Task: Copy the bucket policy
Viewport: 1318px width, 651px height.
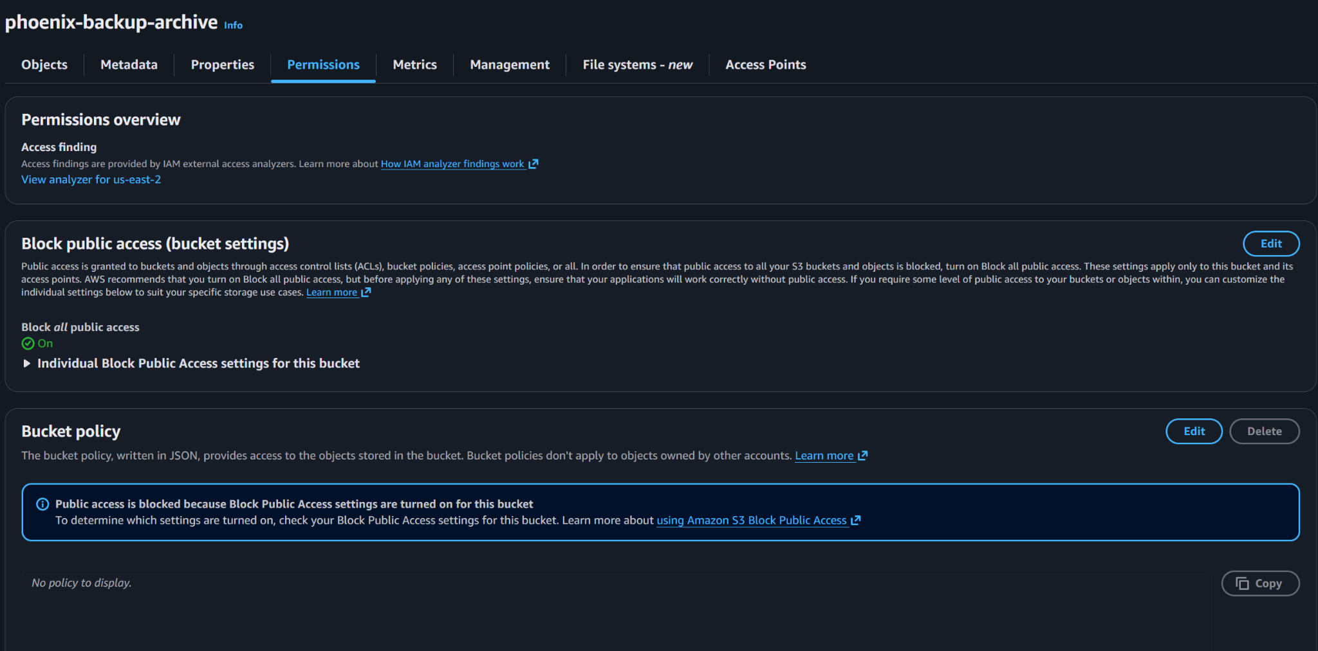Action: (x=1260, y=584)
